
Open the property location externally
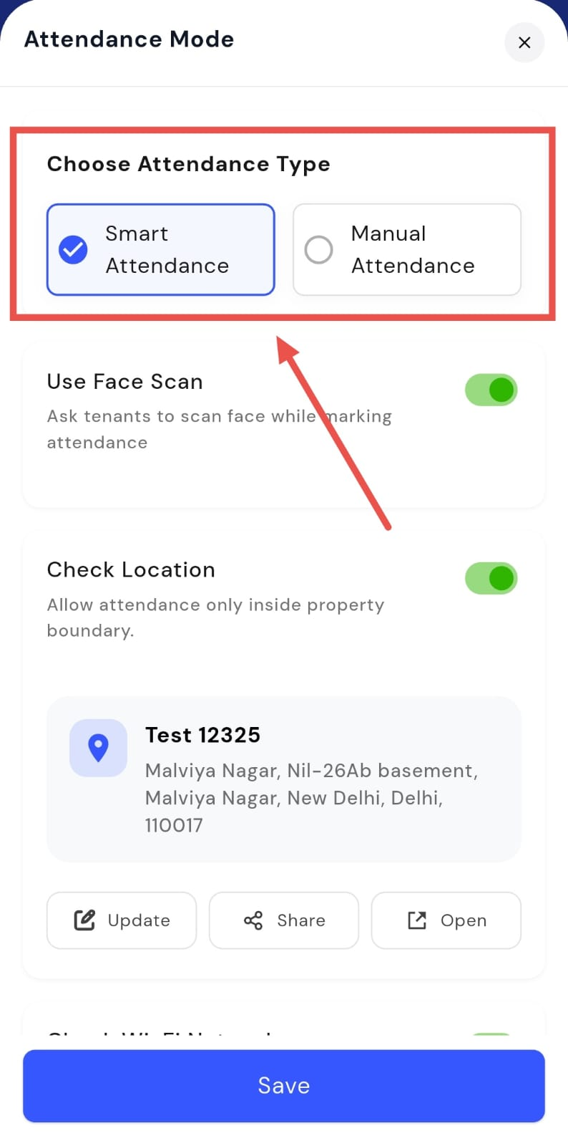click(446, 920)
